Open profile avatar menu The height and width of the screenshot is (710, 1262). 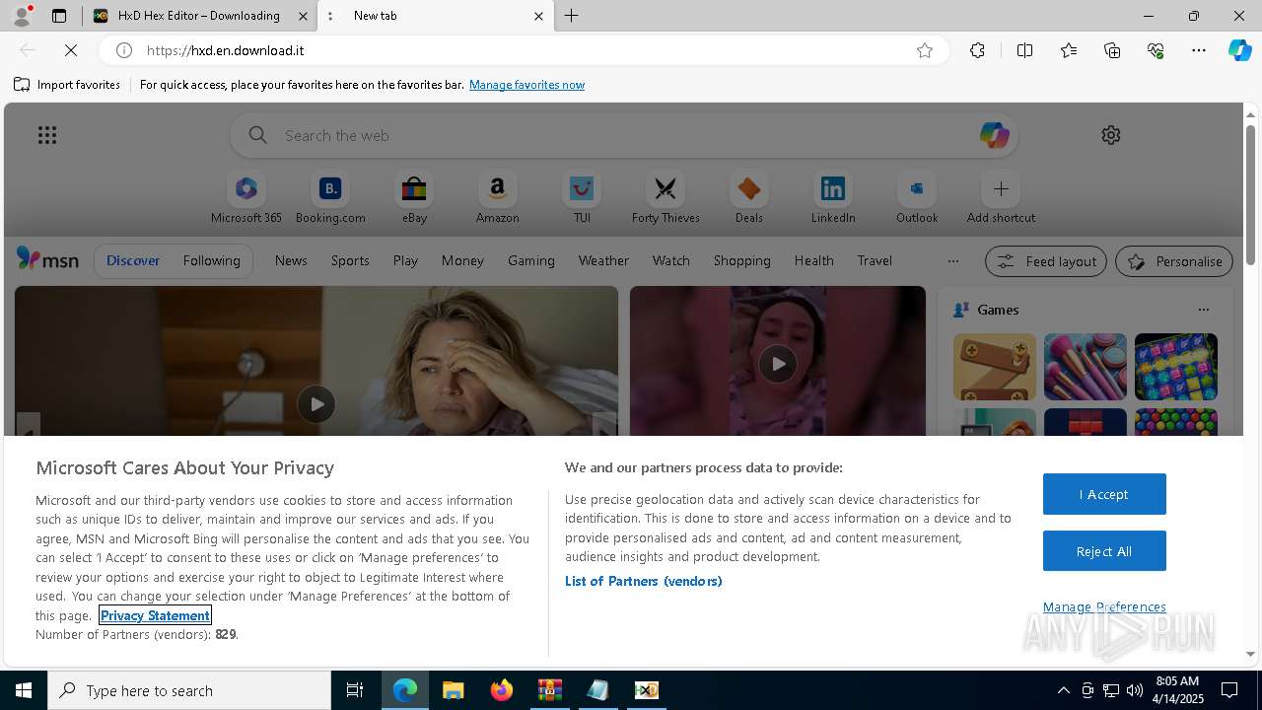tap(22, 16)
